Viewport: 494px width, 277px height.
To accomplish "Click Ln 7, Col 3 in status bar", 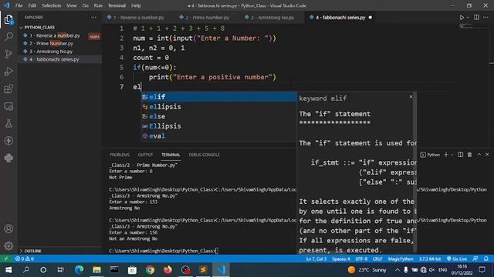I will [x=316, y=259].
